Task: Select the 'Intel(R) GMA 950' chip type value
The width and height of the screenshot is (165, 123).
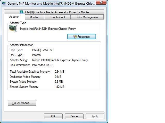Action: pyautogui.click(x=43, y=50)
